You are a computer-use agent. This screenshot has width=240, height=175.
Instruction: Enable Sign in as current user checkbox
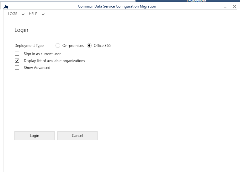point(17,54)
